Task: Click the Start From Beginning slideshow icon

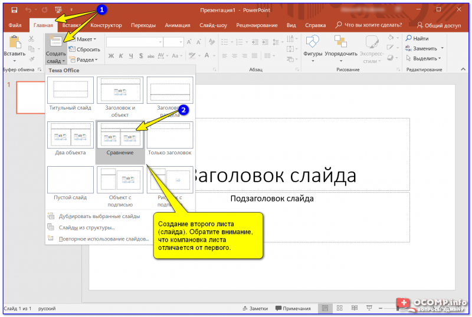Action: [x=58, y=10]
